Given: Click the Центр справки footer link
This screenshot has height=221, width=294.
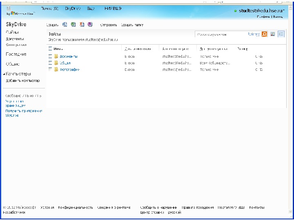Looking at the screenshot, I should click(x=152, y=212).
